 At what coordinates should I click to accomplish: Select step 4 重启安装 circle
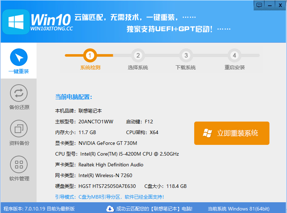[234, 55]
